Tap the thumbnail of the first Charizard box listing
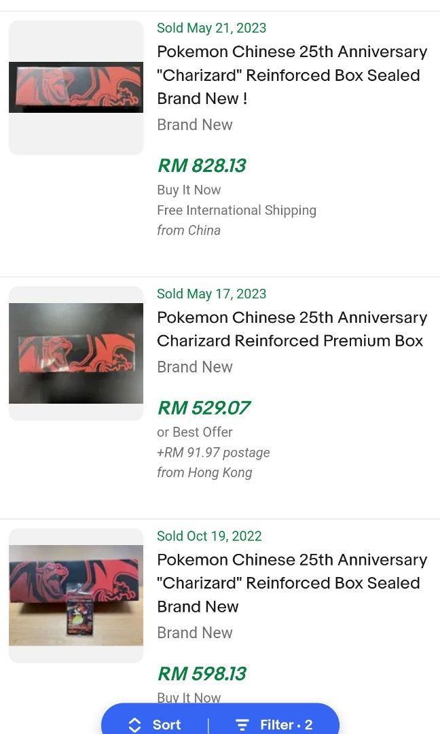The width and height of the screenshot is (440, 734). coord(75,87)
